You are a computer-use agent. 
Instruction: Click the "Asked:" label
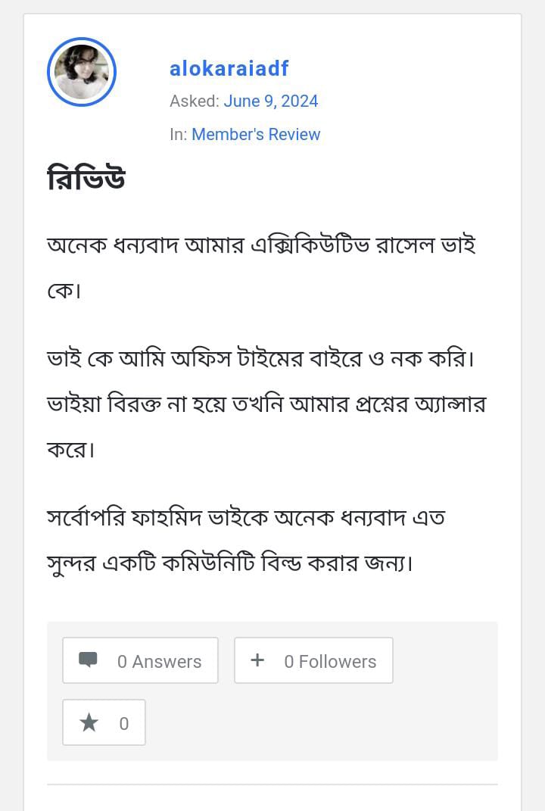pyautogui.click(x=195, y=101)
